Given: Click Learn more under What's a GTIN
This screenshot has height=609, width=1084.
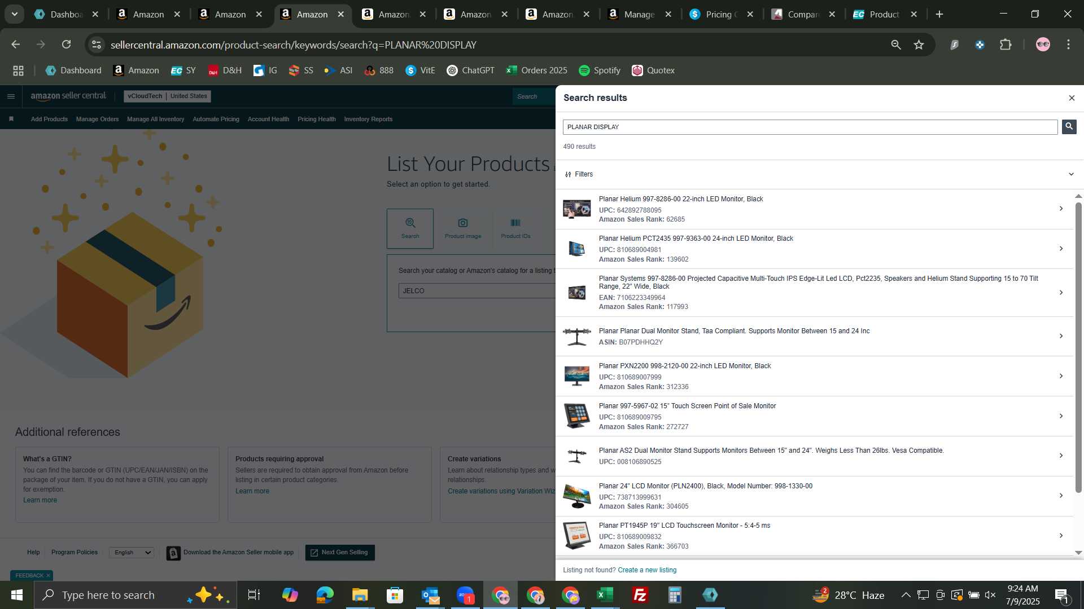Looking at the screenshot, I should coord(40,500).
